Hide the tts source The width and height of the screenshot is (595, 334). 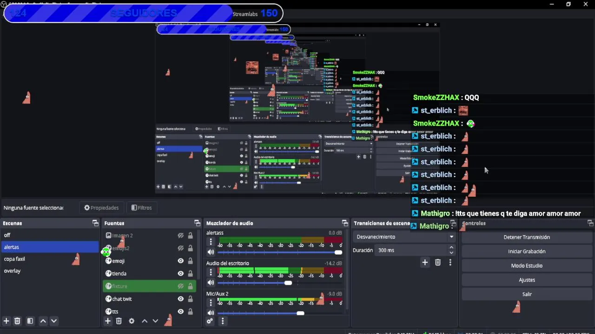point(181,312)
